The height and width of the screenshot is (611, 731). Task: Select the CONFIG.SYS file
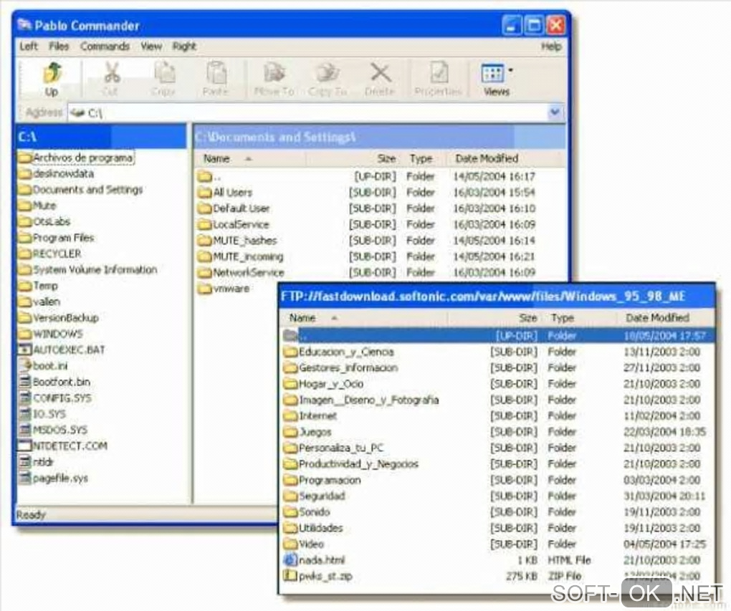coord(55,398)
